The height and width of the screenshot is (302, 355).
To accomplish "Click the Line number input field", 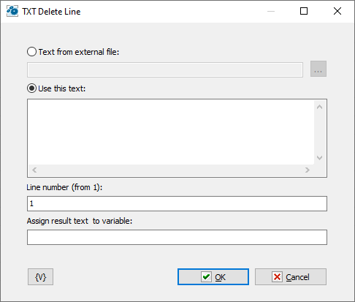I will click(177, 203).
